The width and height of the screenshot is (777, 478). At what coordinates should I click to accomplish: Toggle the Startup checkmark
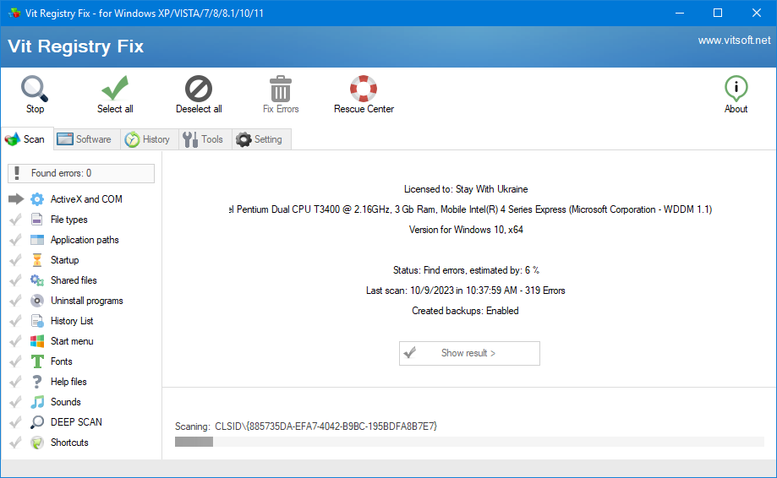pos(15,260)
